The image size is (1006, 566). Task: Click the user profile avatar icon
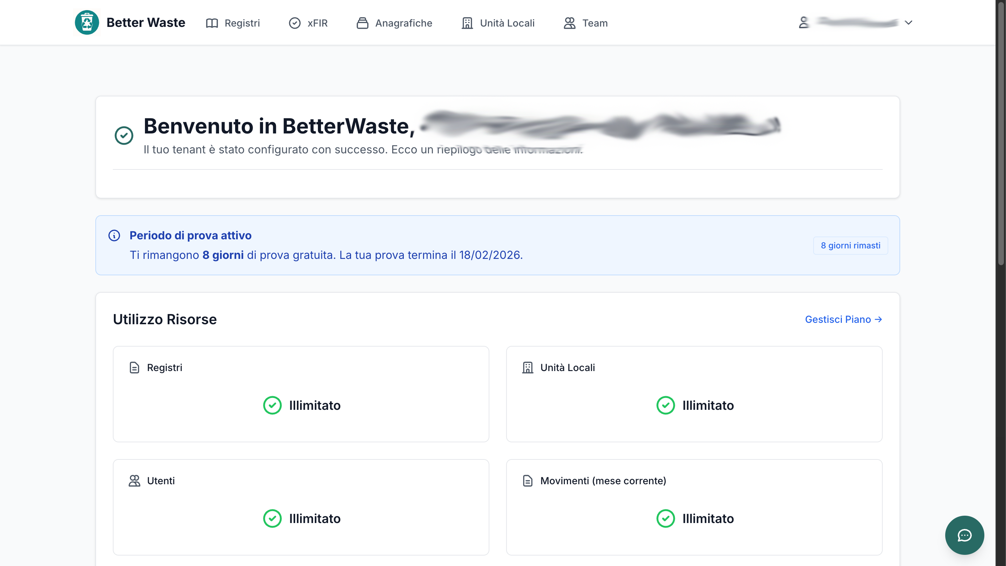click(x=804, y=23)
